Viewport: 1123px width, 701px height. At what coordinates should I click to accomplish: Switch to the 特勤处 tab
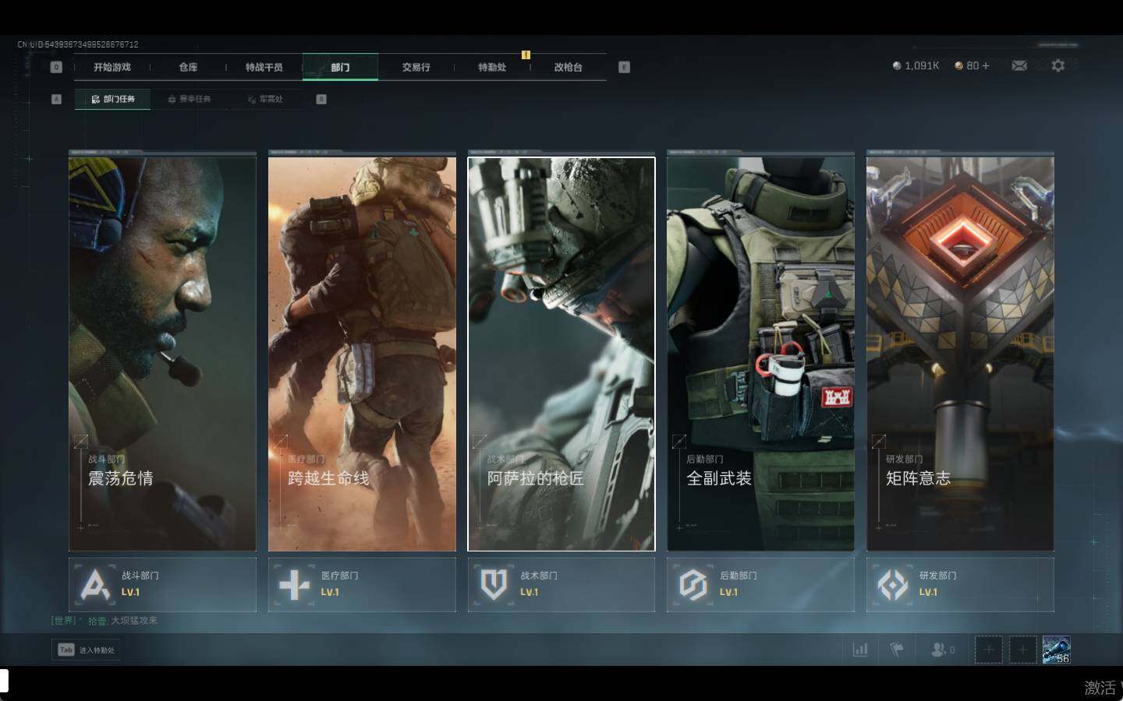point(492,67)
